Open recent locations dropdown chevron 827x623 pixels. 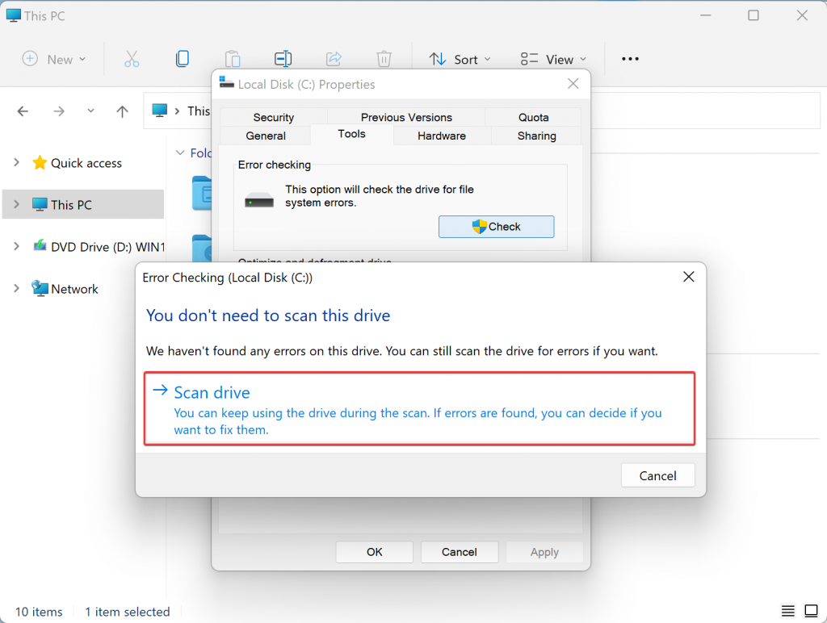[90, 111]
